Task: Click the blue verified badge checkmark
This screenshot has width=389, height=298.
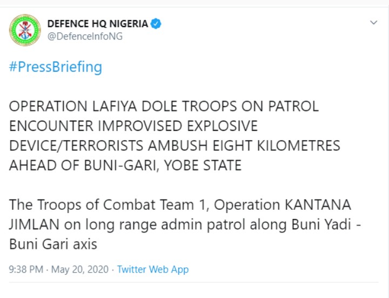Action: 156,24
